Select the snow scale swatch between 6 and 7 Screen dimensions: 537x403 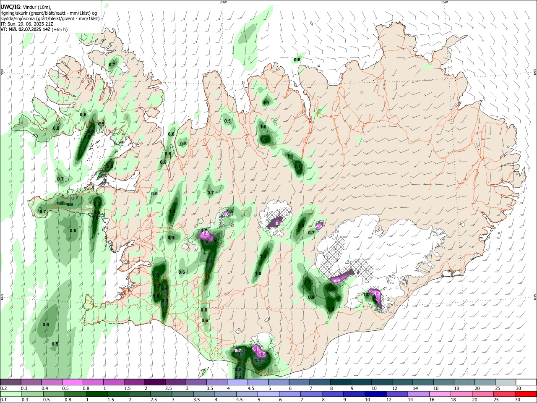click(299, 382)
